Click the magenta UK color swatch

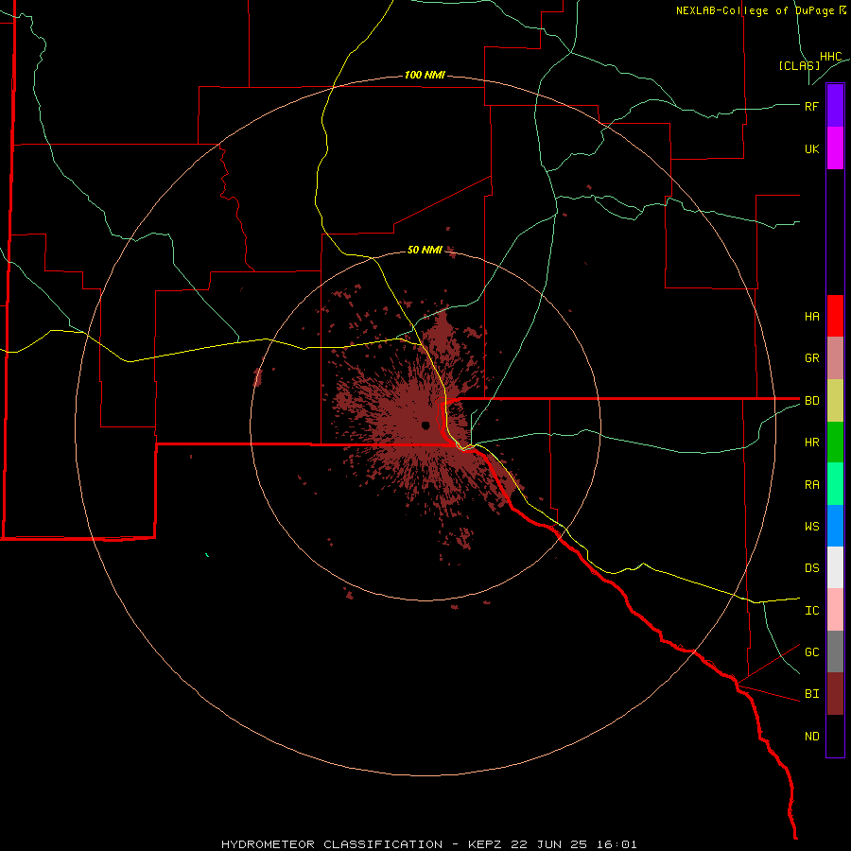[x=835, y=148]
